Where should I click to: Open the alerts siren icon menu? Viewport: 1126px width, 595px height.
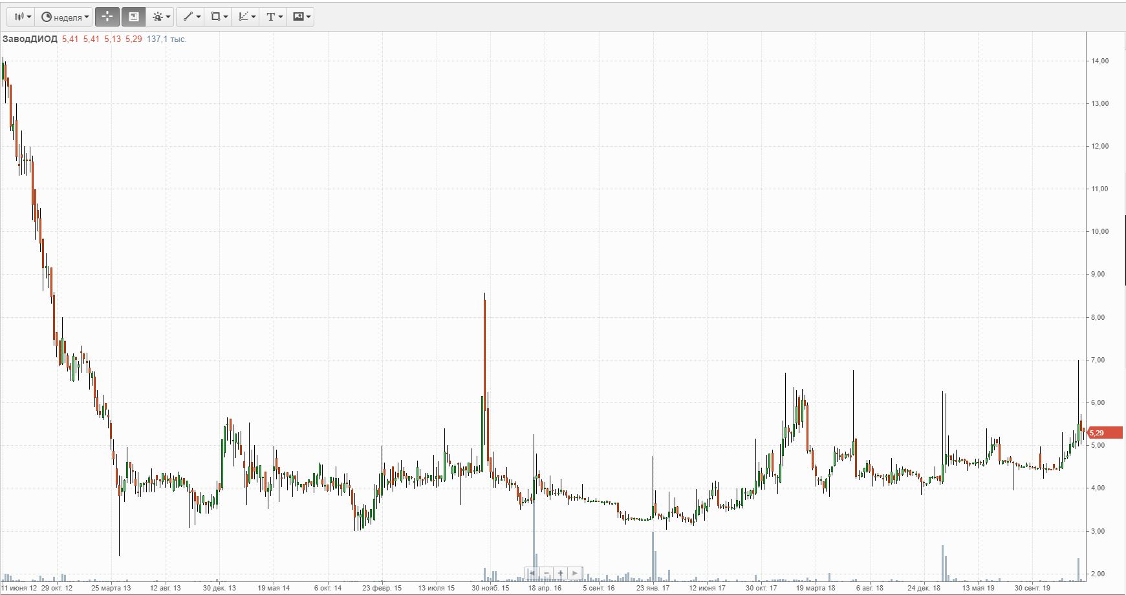pyautogui.click(x=160, y=17)
